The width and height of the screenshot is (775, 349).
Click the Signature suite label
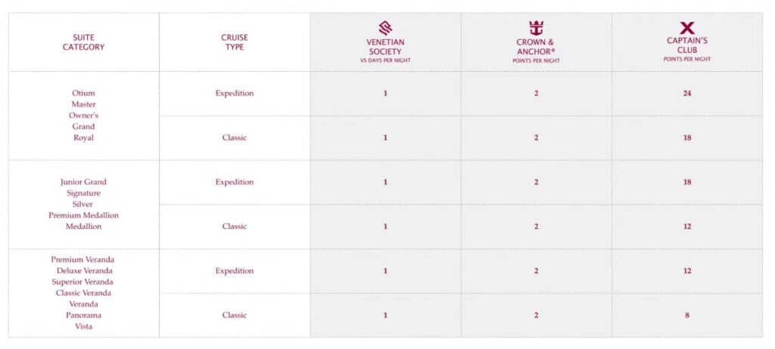[x=84, y=193]
